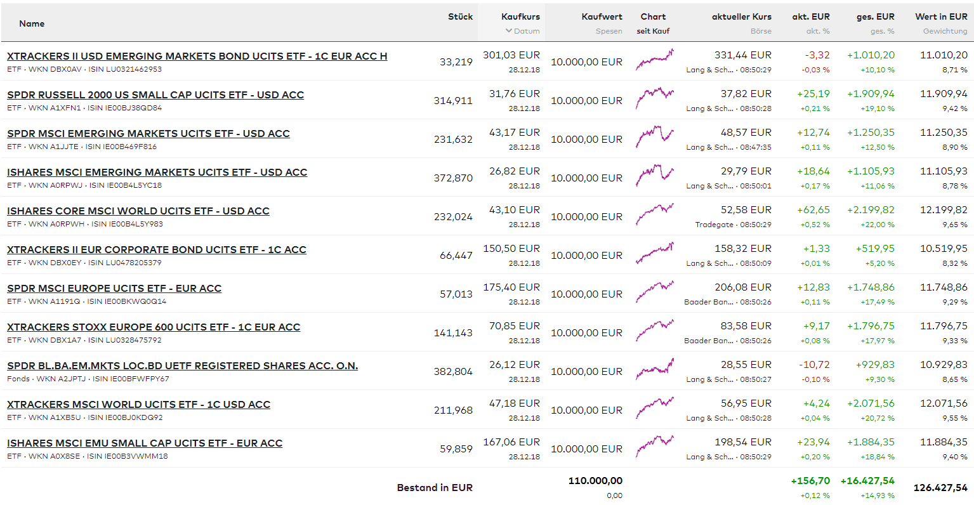
Task: Sort by the ges. EUR column header
Action: click(x=875, y=16)
